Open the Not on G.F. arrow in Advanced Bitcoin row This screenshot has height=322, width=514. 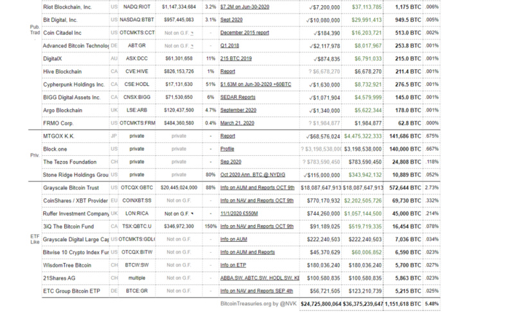[x=191, y=46]
